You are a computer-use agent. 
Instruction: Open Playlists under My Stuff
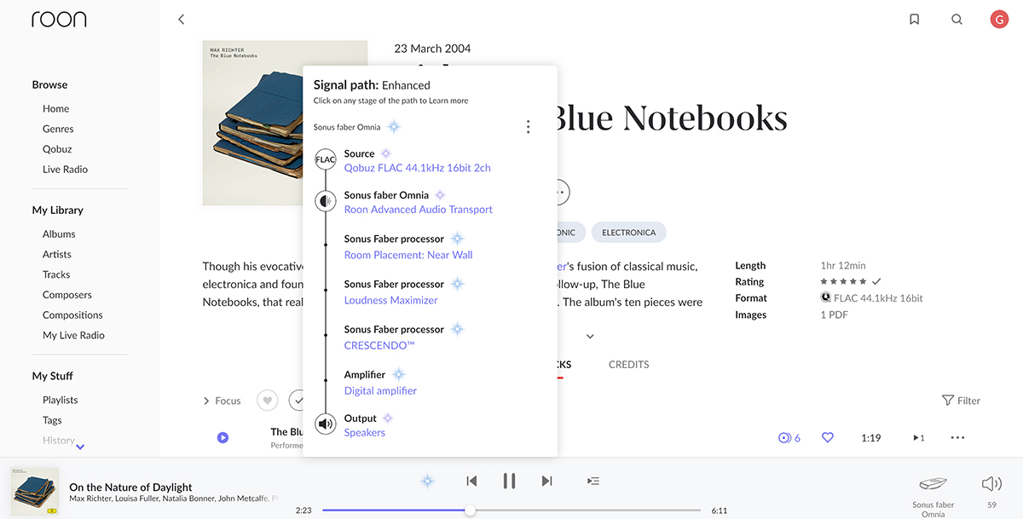(x=60, y=400)
